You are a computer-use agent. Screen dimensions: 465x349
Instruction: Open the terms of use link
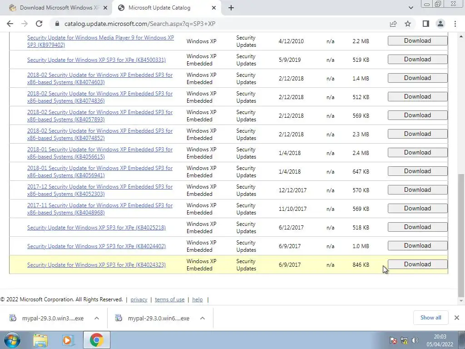170,299
